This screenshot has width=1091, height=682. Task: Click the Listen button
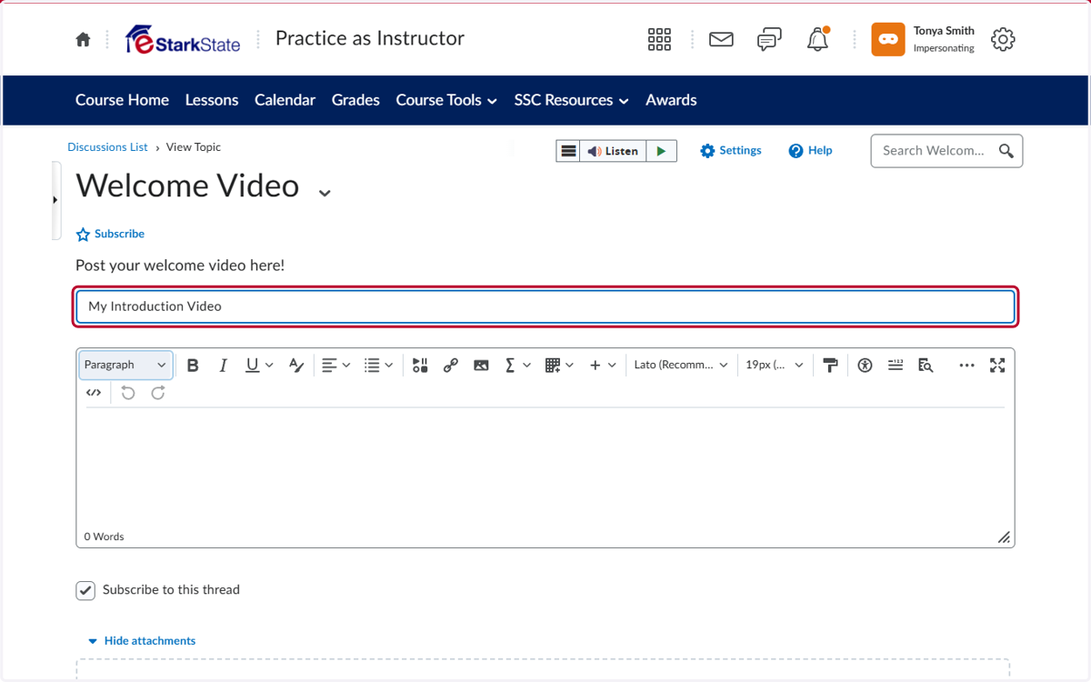coord(614,151)
